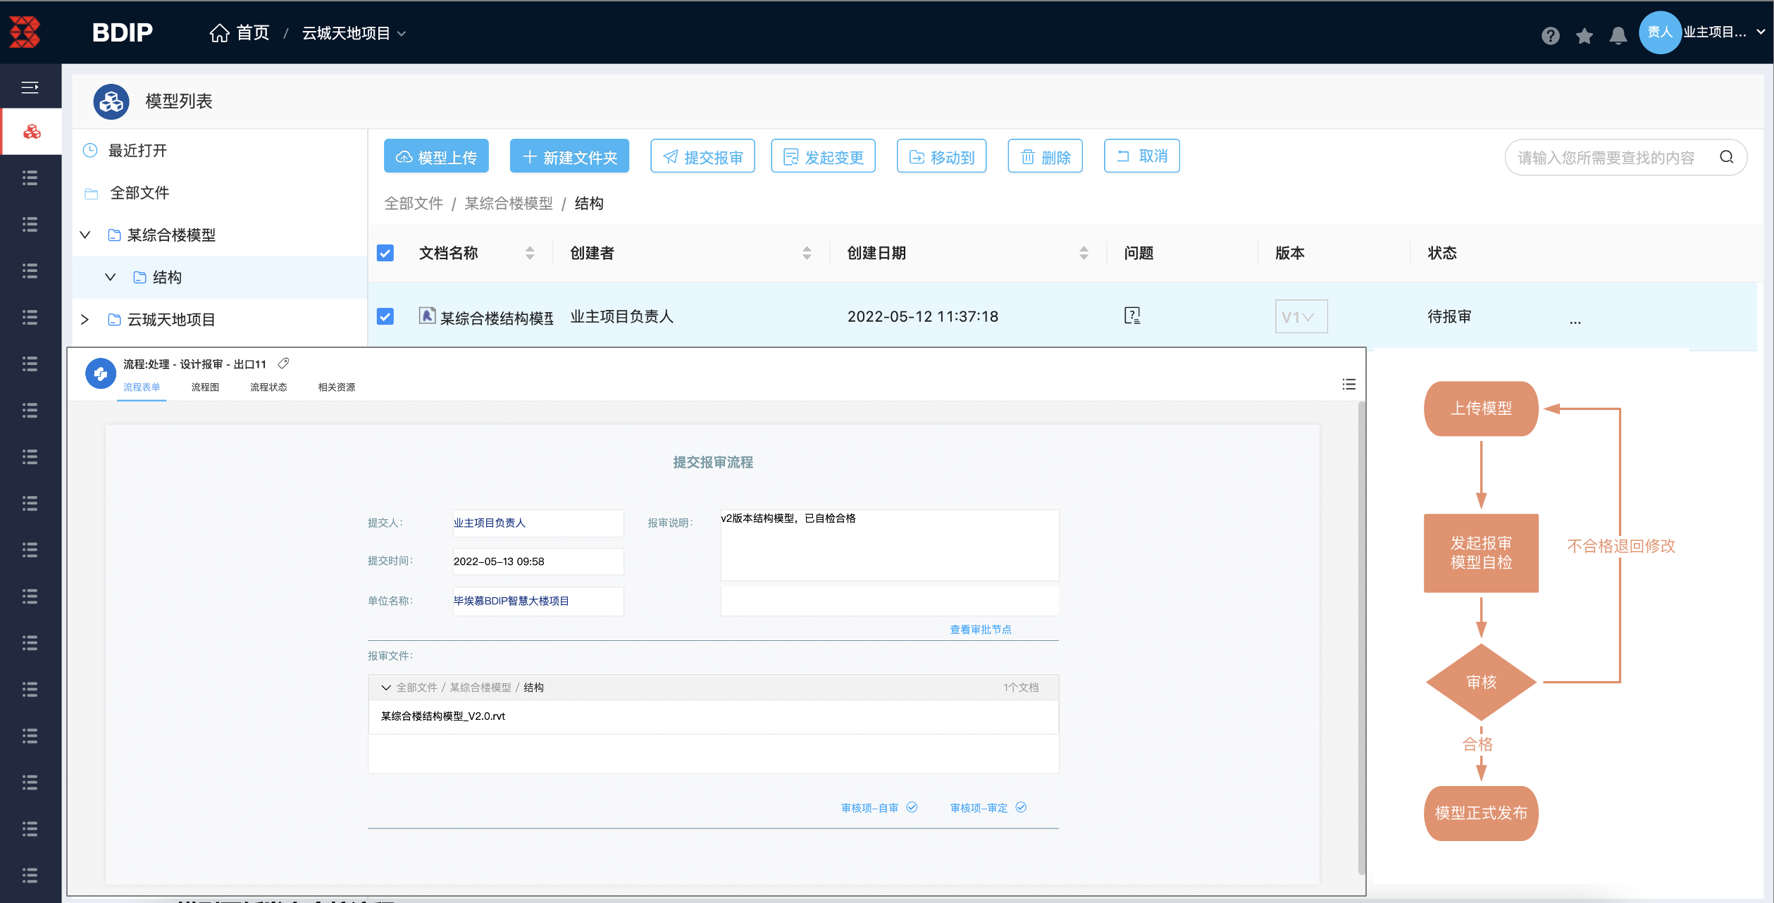1774x903 pixels.
Task: Select the red model cubes sidebar icon
Action: (32, 132)
